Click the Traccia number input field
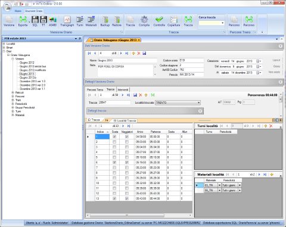286x227 pixels. (x=114, y=102)
